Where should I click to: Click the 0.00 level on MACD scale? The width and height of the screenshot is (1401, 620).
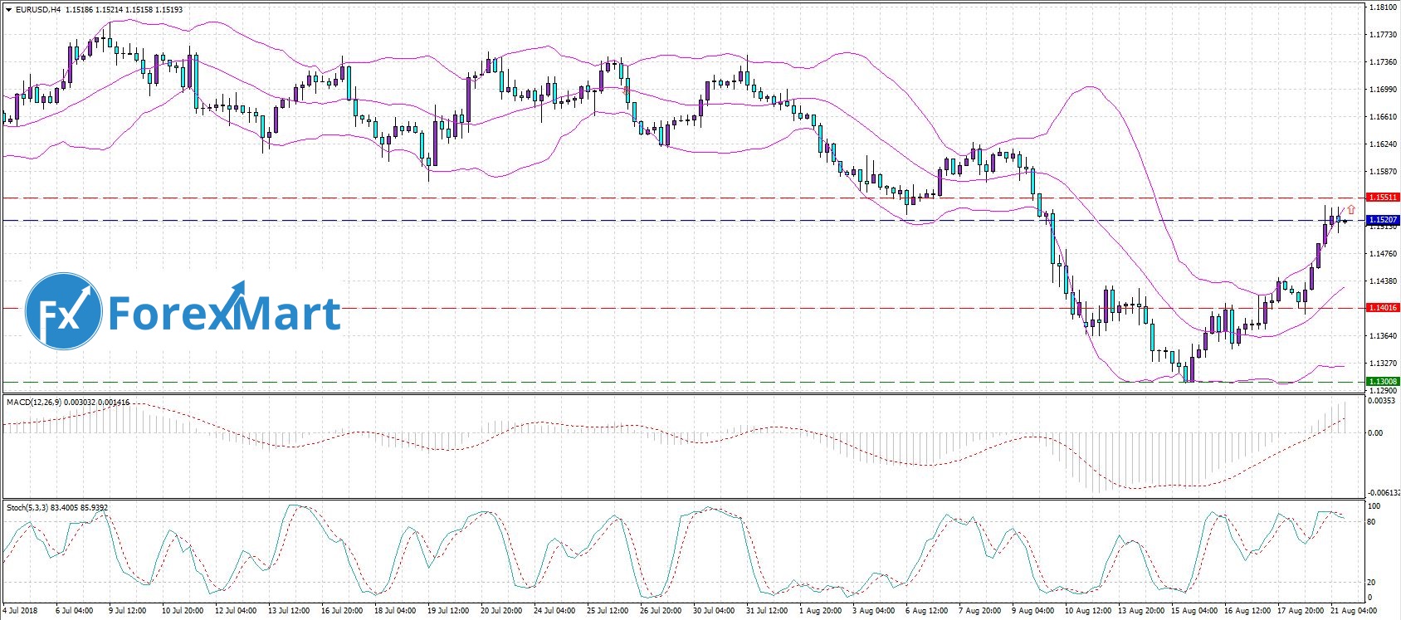point(1374,432)
